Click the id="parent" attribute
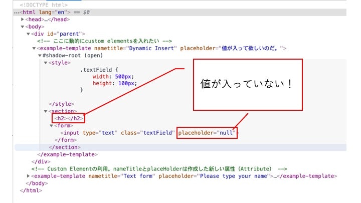Viewport: 361px width, 203px height. click(x=64, y=34)
